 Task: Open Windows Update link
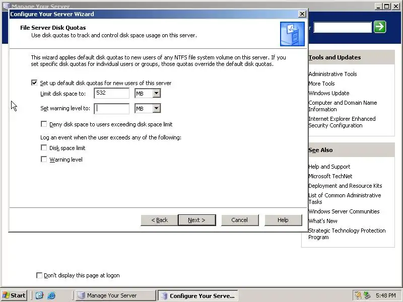(329, 93)
